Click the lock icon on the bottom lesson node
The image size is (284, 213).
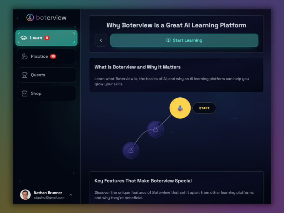(131, 150)
